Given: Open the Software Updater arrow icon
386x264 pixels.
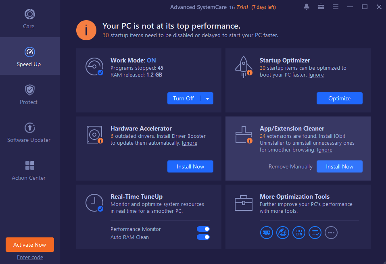Looking at the screenshot, I should tap(30, 128).
